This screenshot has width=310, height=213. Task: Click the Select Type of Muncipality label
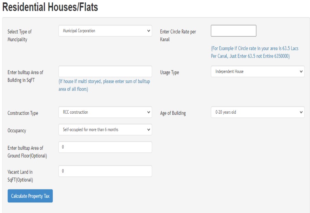[x=20, y=35]
